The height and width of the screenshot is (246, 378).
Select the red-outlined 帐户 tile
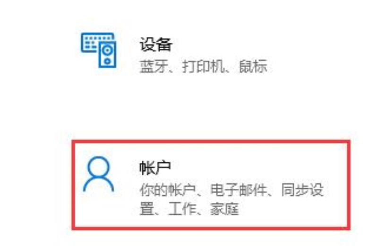pos(211,185)
